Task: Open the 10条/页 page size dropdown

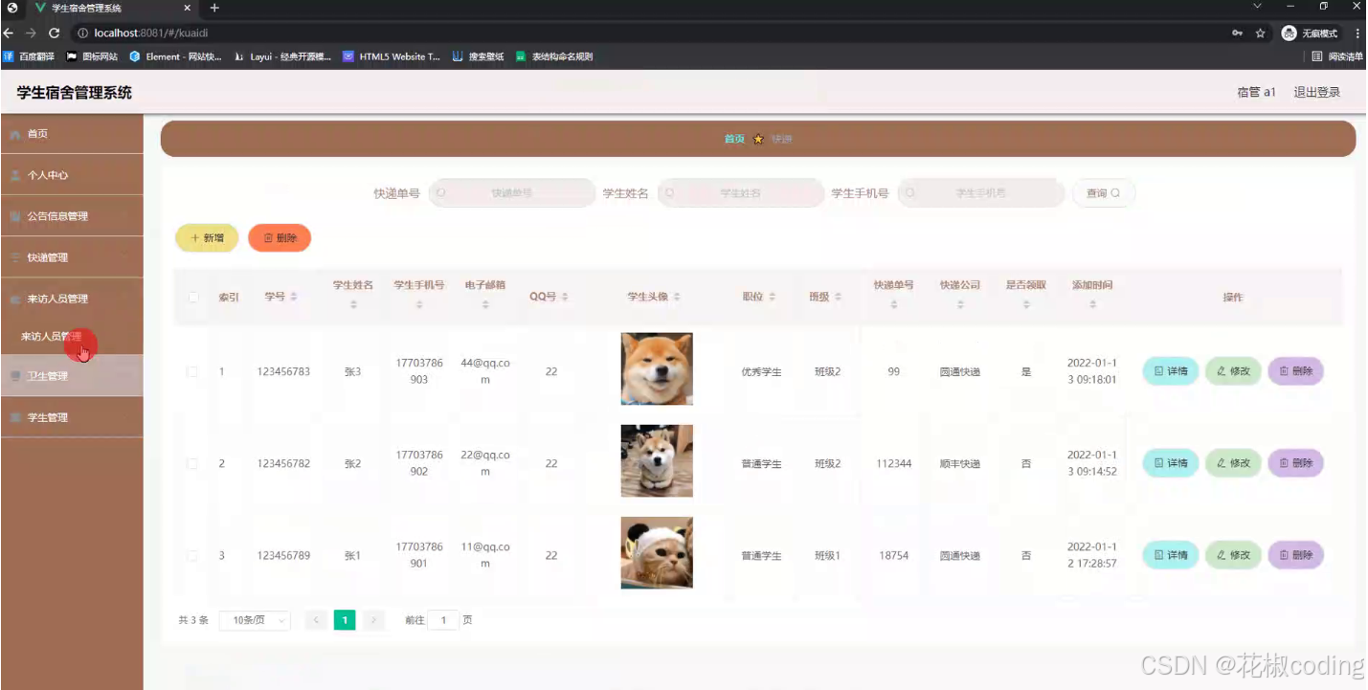Action: click(x=255, y=620)
